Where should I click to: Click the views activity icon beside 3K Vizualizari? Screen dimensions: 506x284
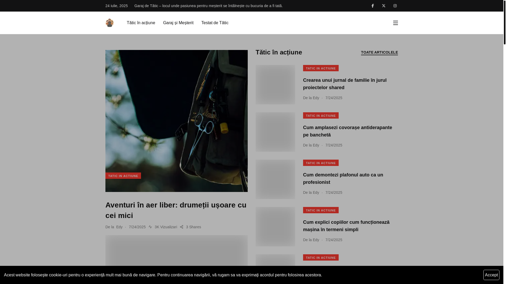(x=150, y=227)
